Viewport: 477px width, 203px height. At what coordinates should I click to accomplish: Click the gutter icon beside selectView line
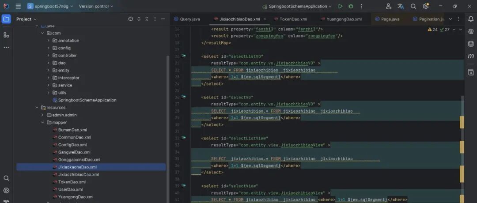pyautogui.click(x=183, y=185)
